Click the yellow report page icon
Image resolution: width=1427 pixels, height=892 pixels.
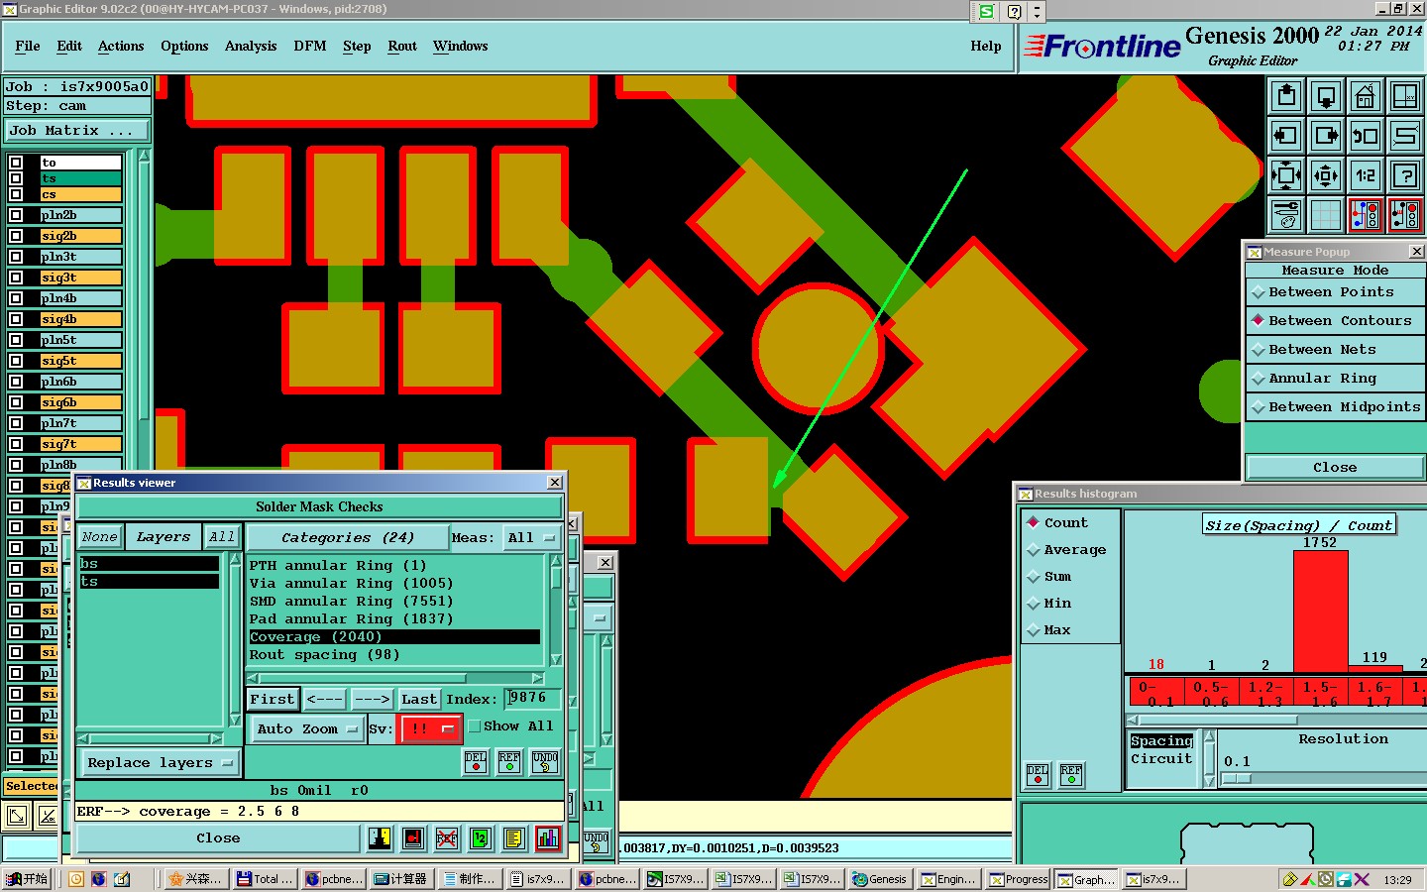(514, 838)
